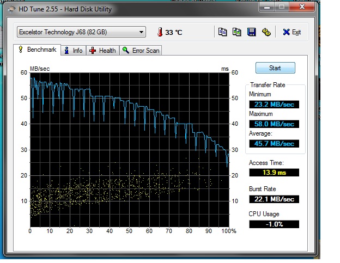The height and width of the screenshot is (263, 340).
Task: Click the 13.9 ms access time field
Action: pyautogui.click(x=274, y=173)
